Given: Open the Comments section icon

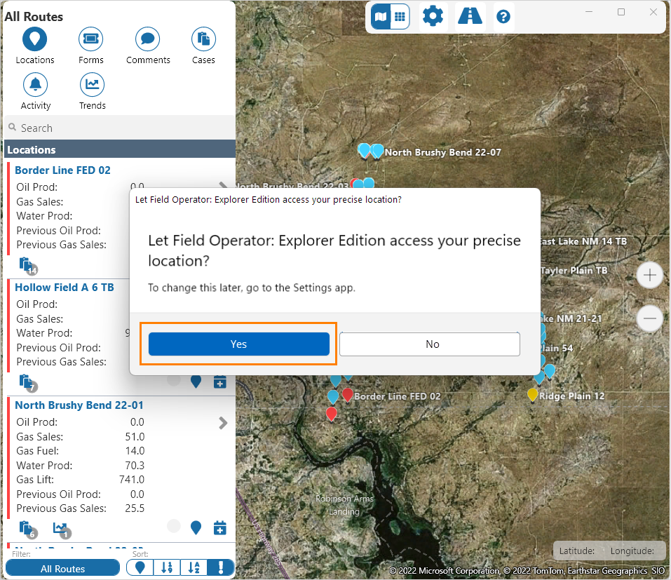Looking at the screenshot, I should pyautogui.click(x=148, y=39).
